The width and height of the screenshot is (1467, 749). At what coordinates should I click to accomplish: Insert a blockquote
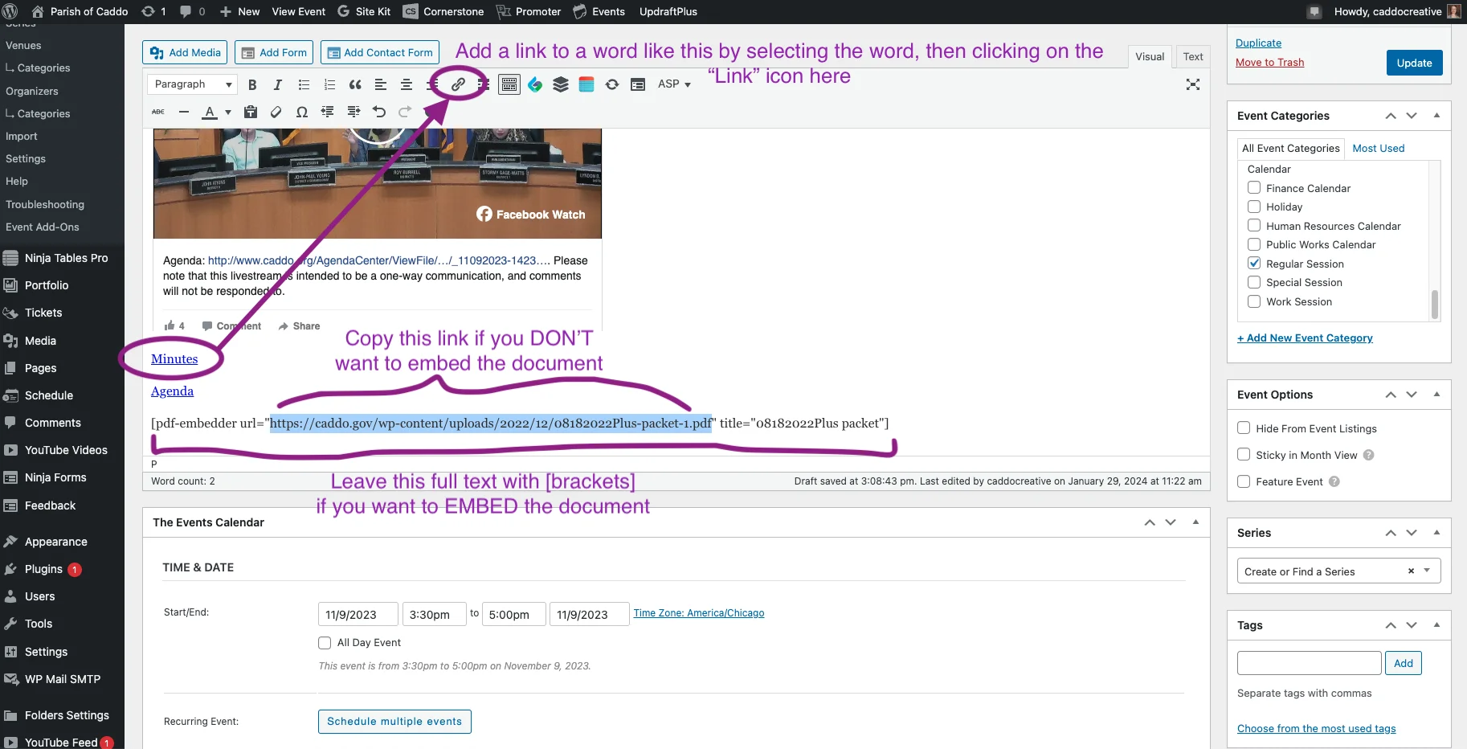click(355, 84)
